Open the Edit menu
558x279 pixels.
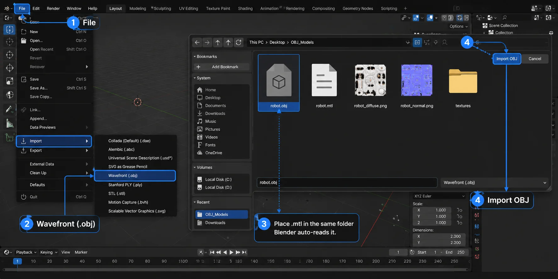pos(36,8)
